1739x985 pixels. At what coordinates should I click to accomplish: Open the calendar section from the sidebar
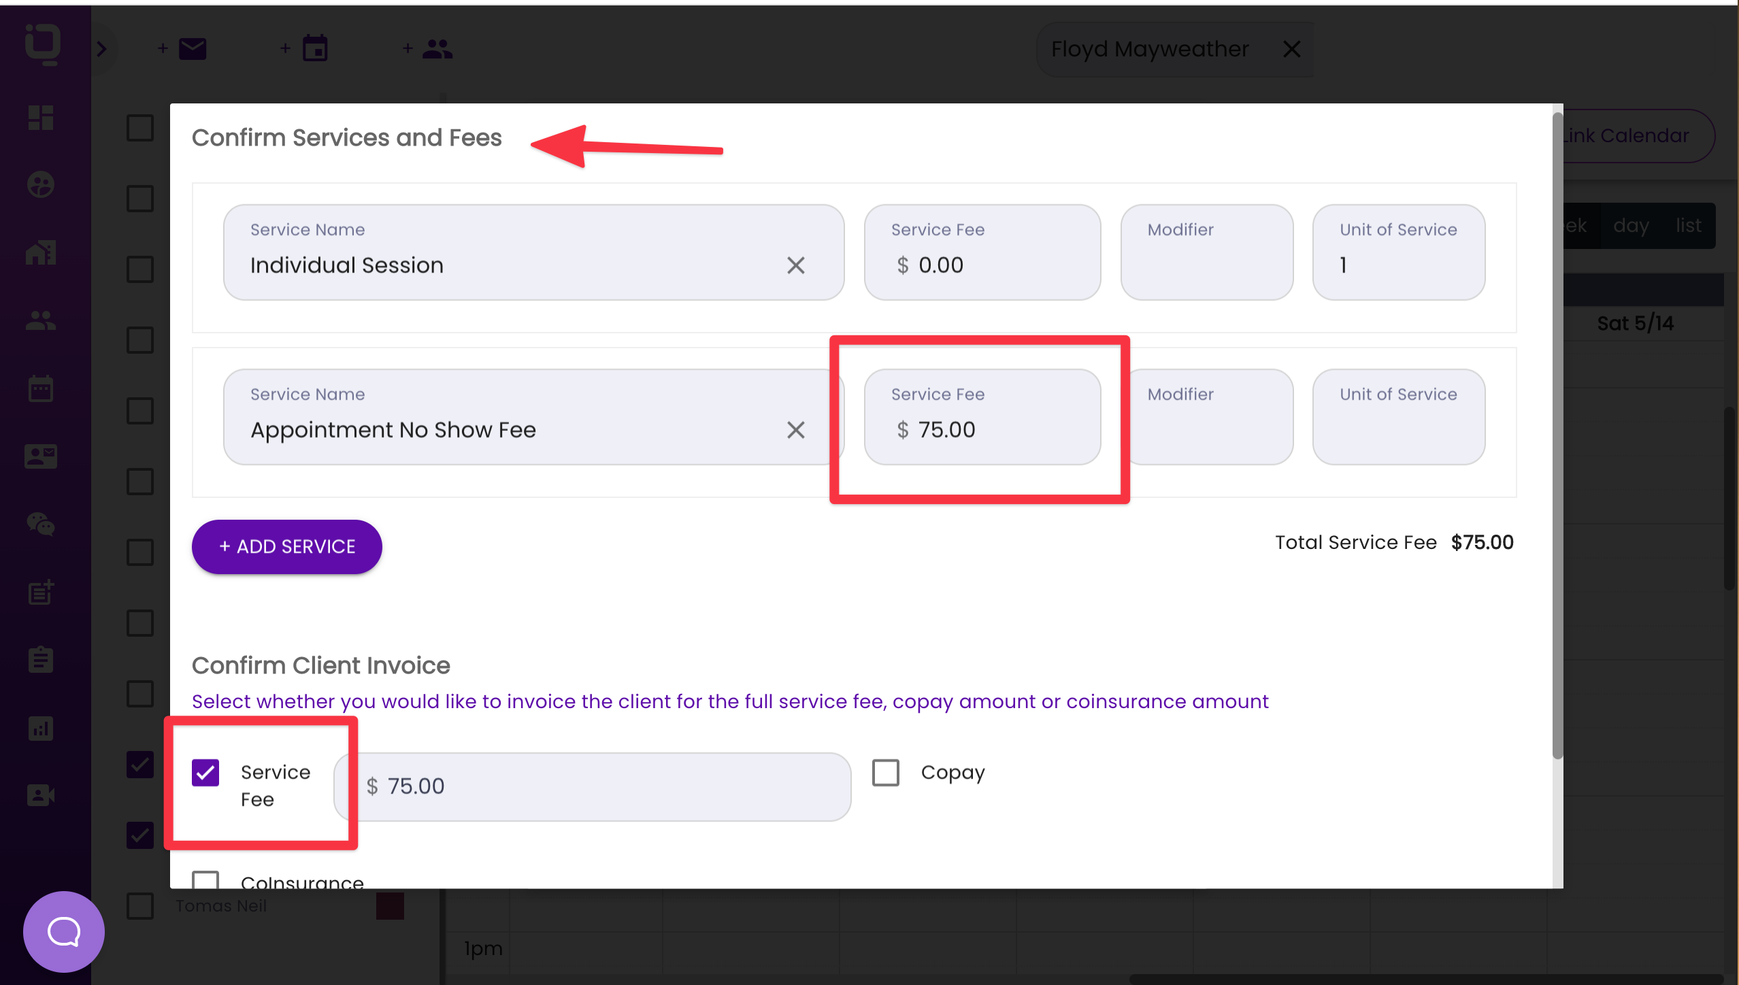[39, 386]
